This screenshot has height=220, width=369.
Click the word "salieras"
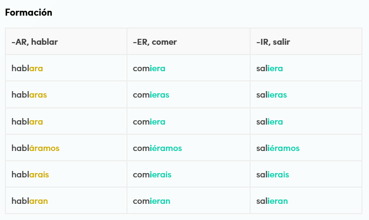[272, 95]
